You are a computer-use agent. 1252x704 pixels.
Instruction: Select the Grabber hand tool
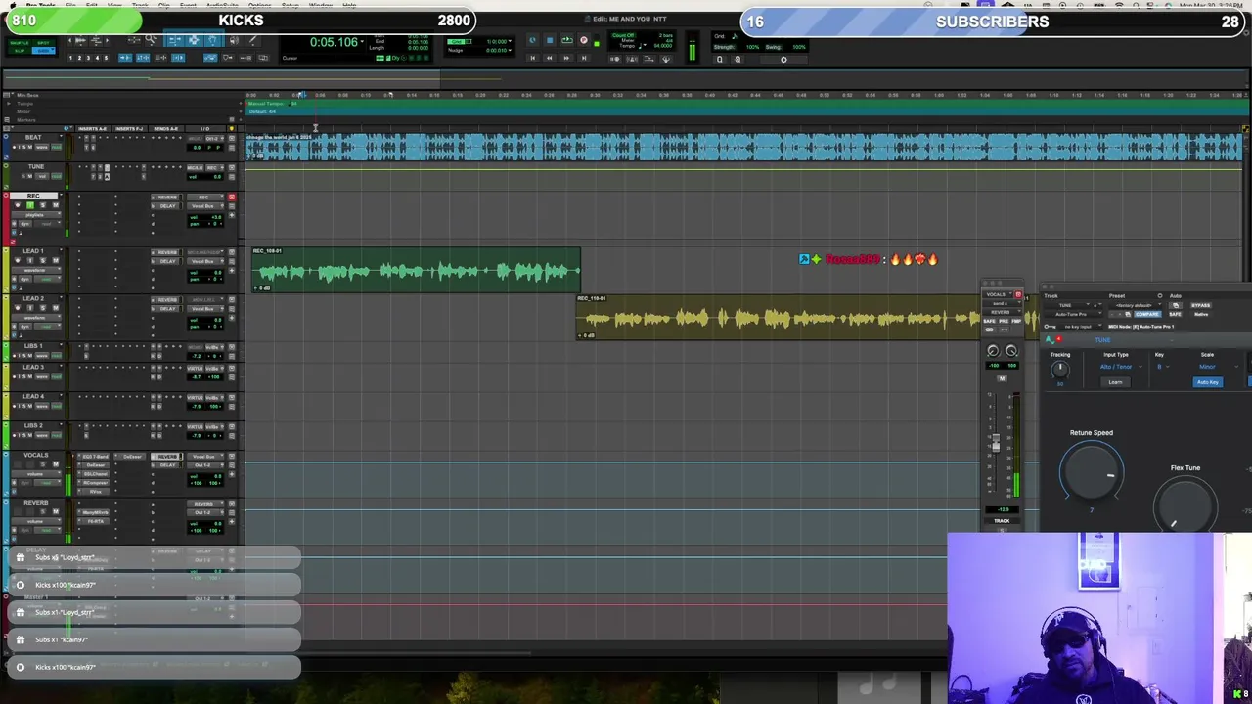(212, 40)
